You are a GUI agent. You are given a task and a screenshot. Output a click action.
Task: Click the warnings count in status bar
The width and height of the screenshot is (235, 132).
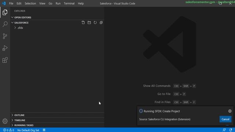click(x=11, y=130)
